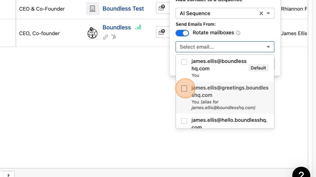The height and width of the screenshot is (177, 316).
Task: Check the james.ellis@boundlesshq.com default mailbox
Action: [x=184, y=62]
